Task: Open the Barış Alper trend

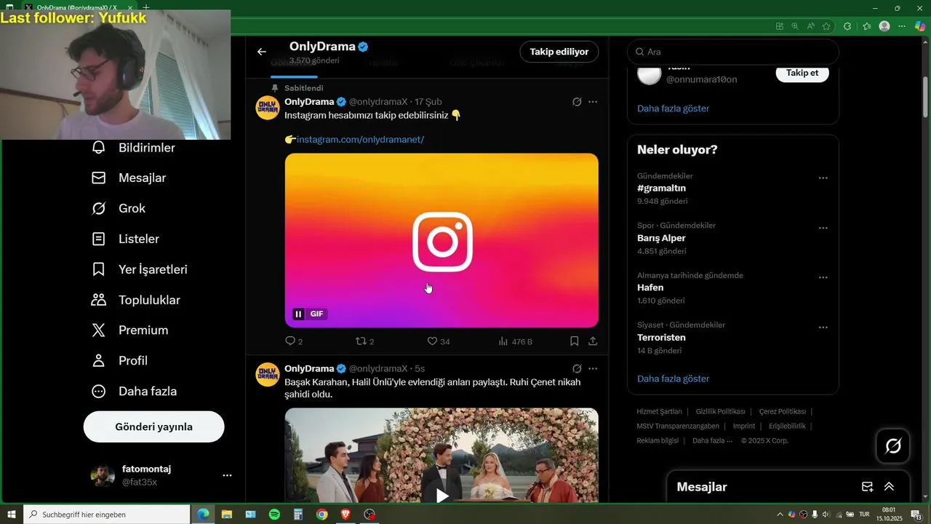Action: click(661, 238)
